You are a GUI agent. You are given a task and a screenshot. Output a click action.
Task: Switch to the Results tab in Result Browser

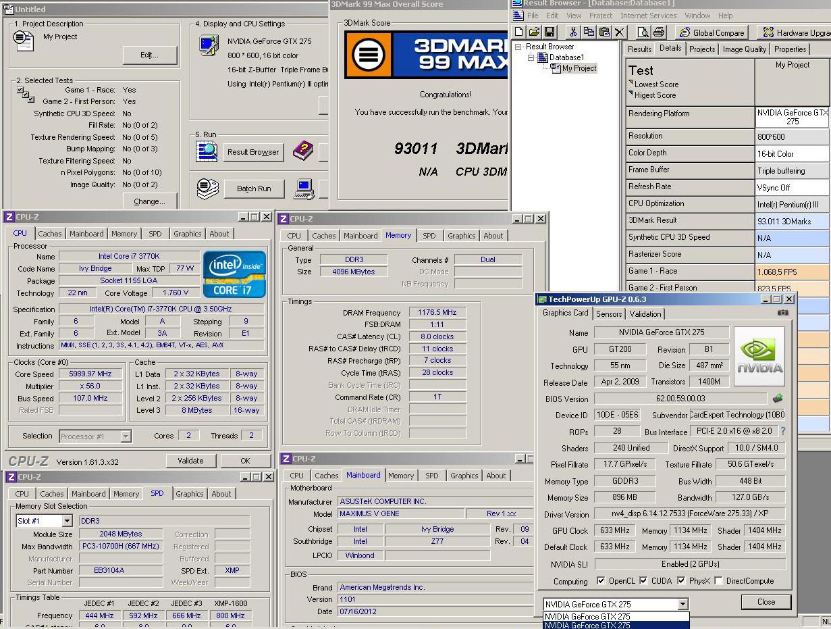pyautogui.click(x=639, y=49)
